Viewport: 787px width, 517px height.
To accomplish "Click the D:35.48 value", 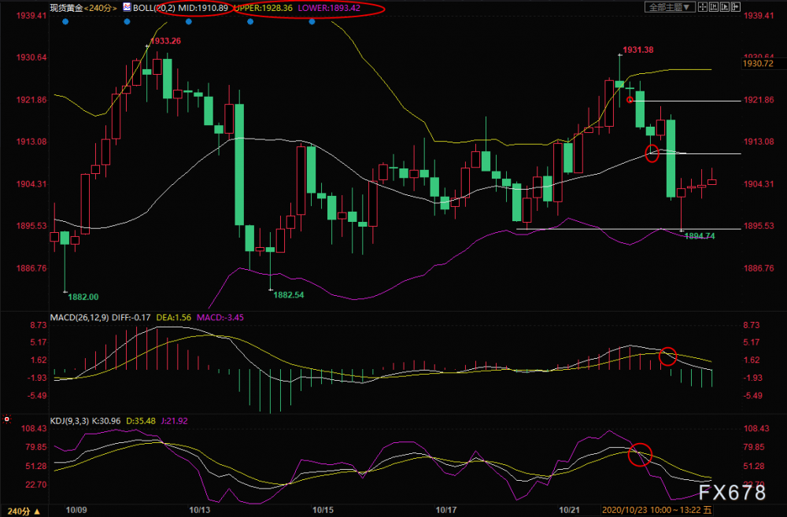I will 141,421.
